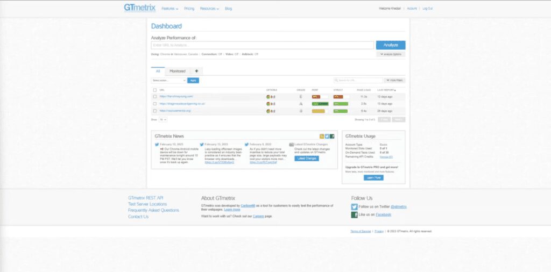The image size is (551, 272).
Task: Tick the checkbox for the 12 days ago row
Action: [x=155, y=97]
